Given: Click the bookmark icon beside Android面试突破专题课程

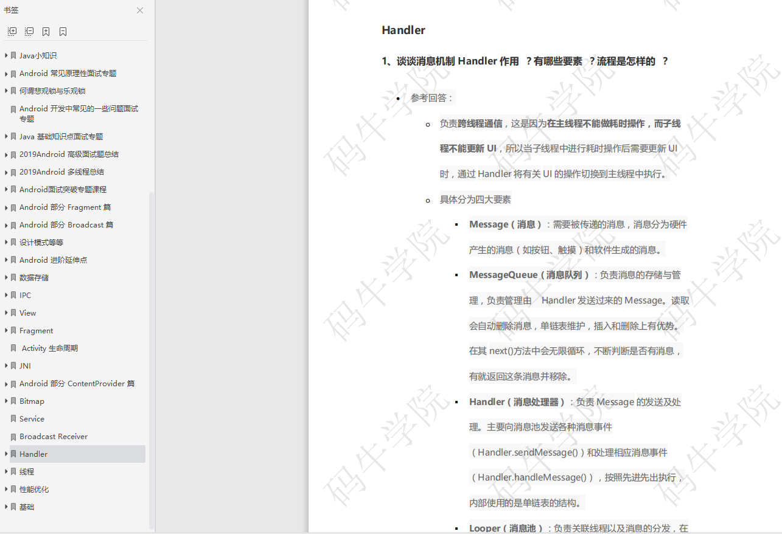Looking at the screenshot, I should tap(13, 190).
